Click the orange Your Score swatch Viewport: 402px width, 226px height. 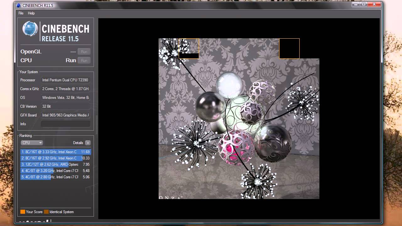pyautogui.click(x=23, y=212)
